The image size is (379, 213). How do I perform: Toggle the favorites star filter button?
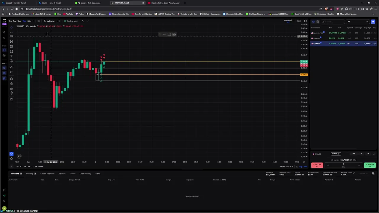pyautogui.click(x=373, y=22)
